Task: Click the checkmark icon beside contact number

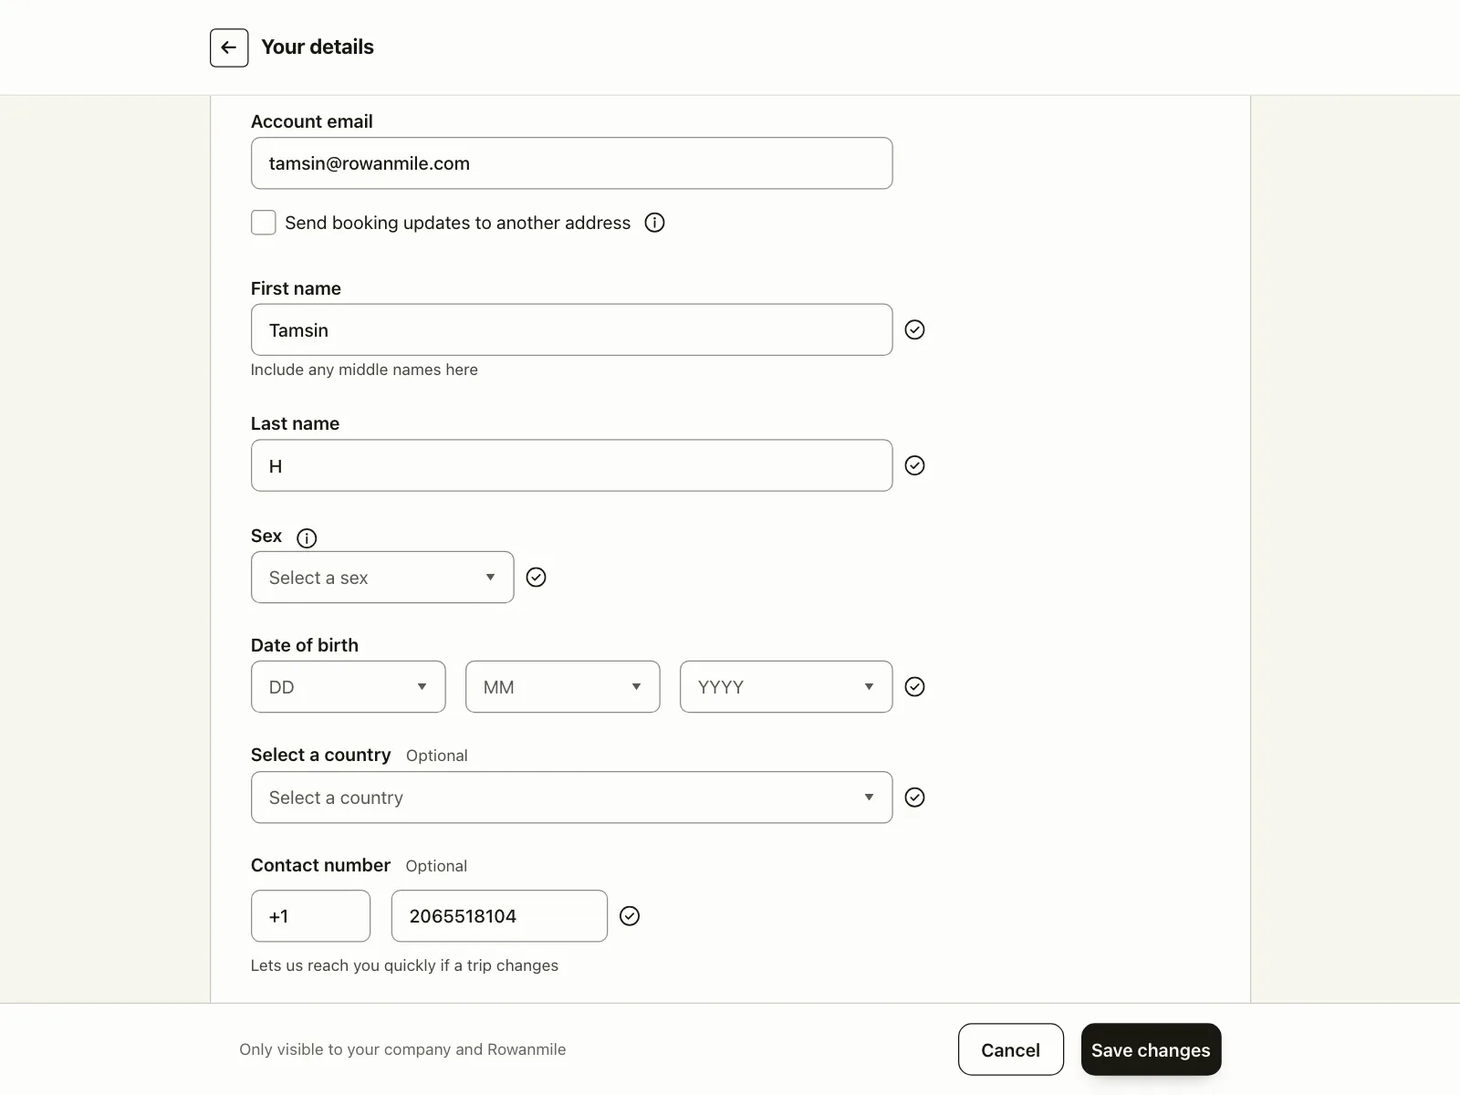Action: coord(630,916)
